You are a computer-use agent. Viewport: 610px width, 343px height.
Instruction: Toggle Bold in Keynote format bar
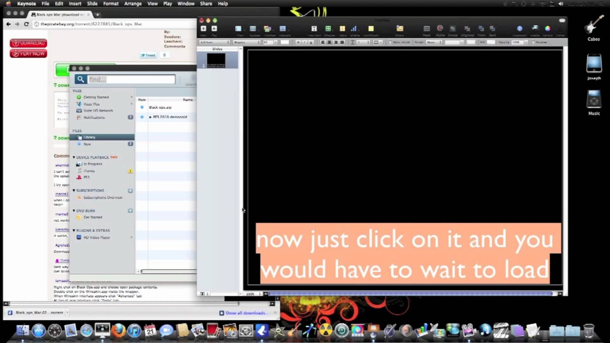298,42
